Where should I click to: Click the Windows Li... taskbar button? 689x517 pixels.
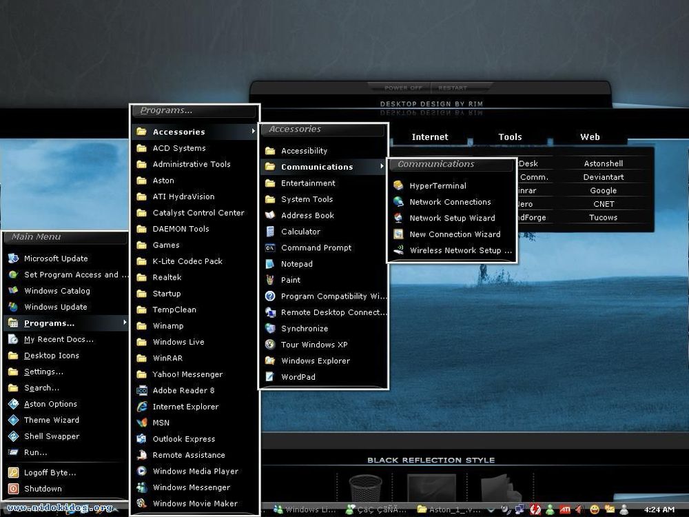point(305,509)
